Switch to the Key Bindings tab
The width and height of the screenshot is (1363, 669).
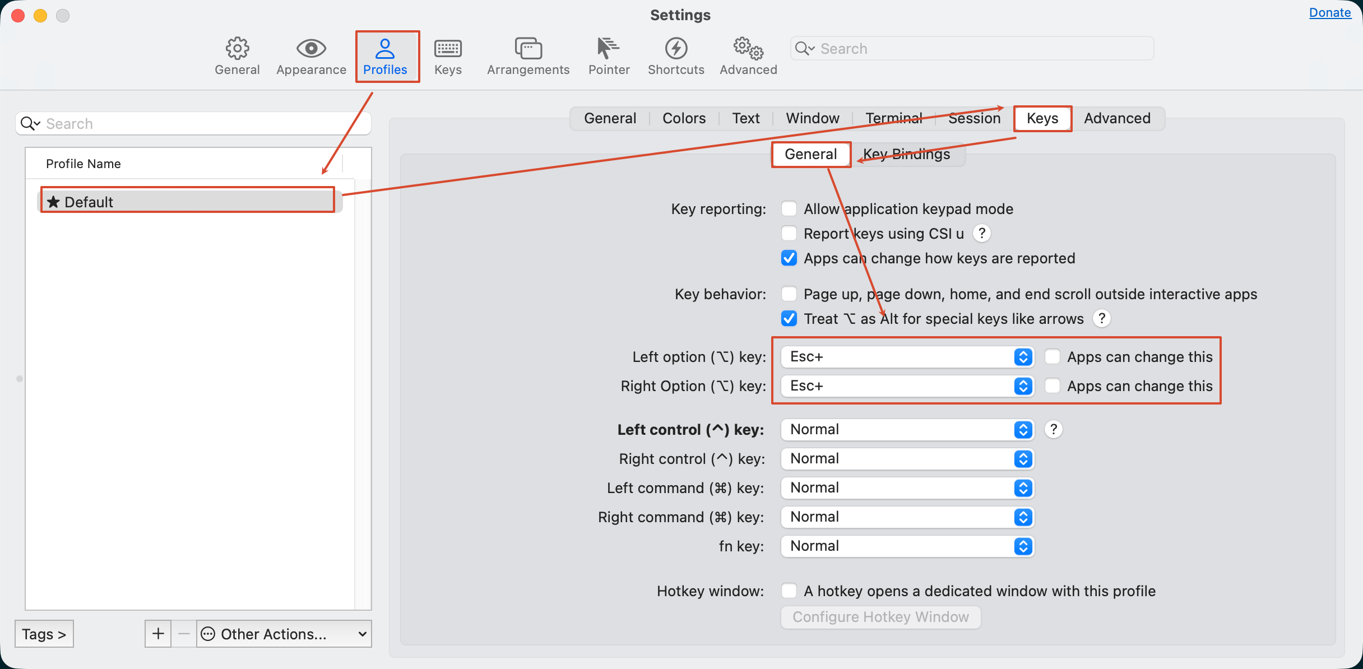click(906, 154)
